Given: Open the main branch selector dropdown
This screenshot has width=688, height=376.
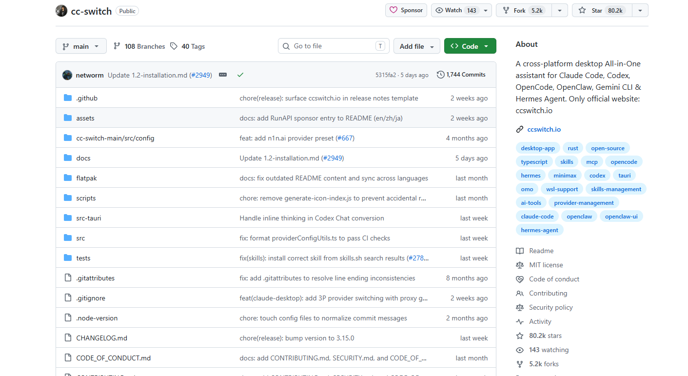Looking at the screenshot, I should click(81, 46).
